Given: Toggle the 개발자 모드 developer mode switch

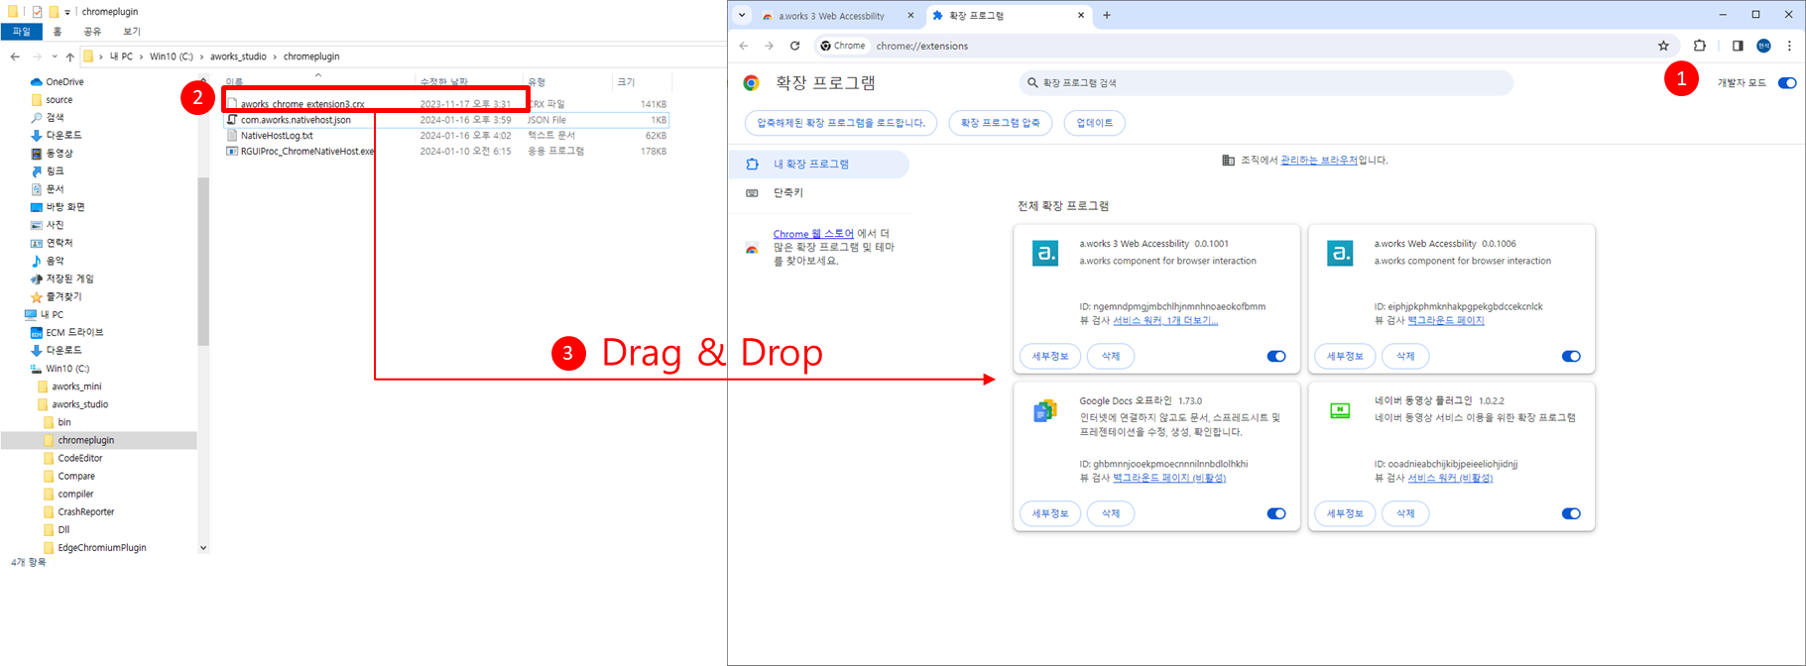Looking at the screenshot, I should (x=1787, y=83).
